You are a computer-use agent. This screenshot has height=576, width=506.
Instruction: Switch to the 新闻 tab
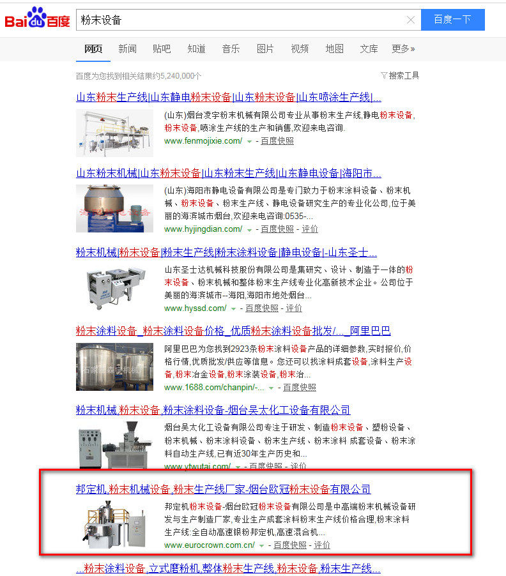click(128, 49)
